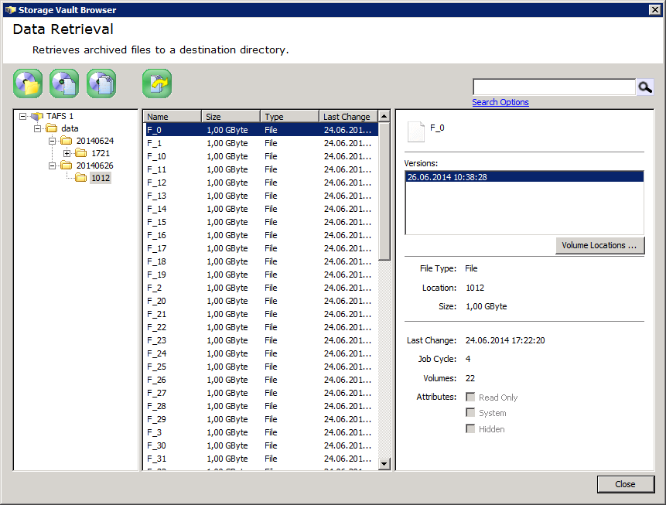Select the F_23 file row

tap(261, 340)
